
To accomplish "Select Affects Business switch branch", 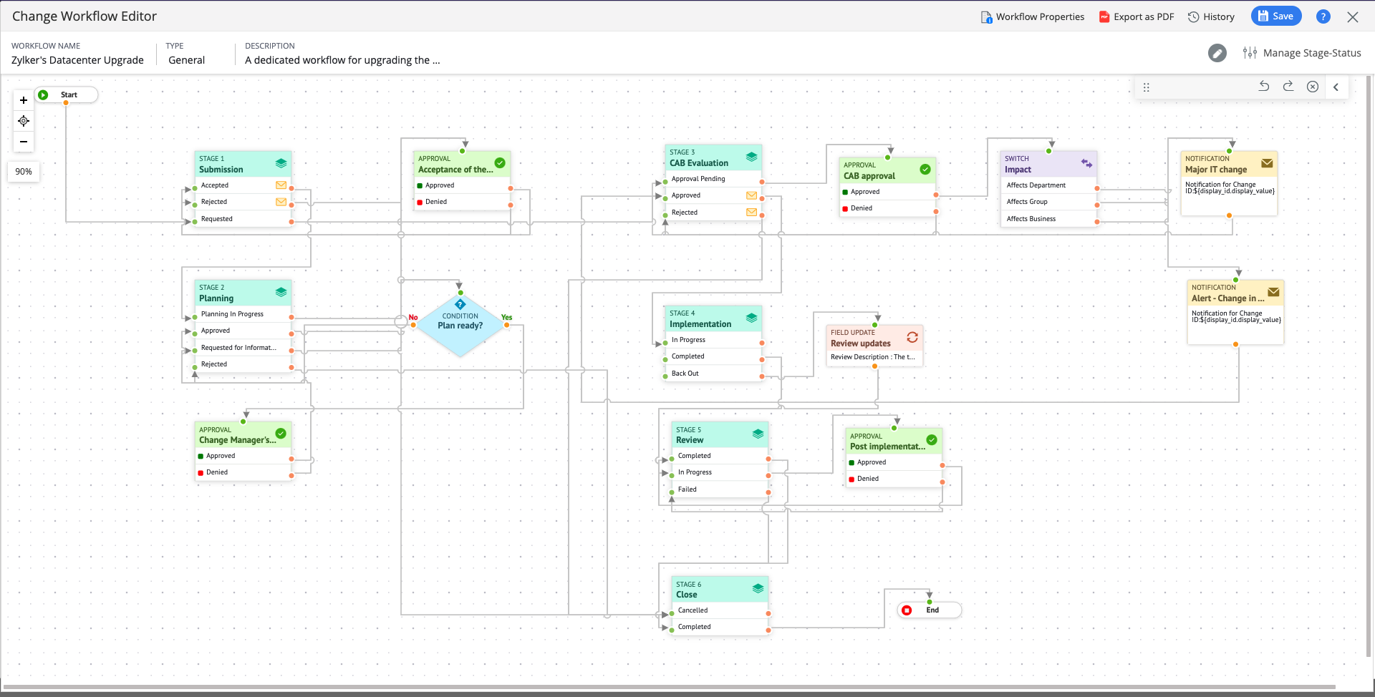I will click(x=1048, y=219).
